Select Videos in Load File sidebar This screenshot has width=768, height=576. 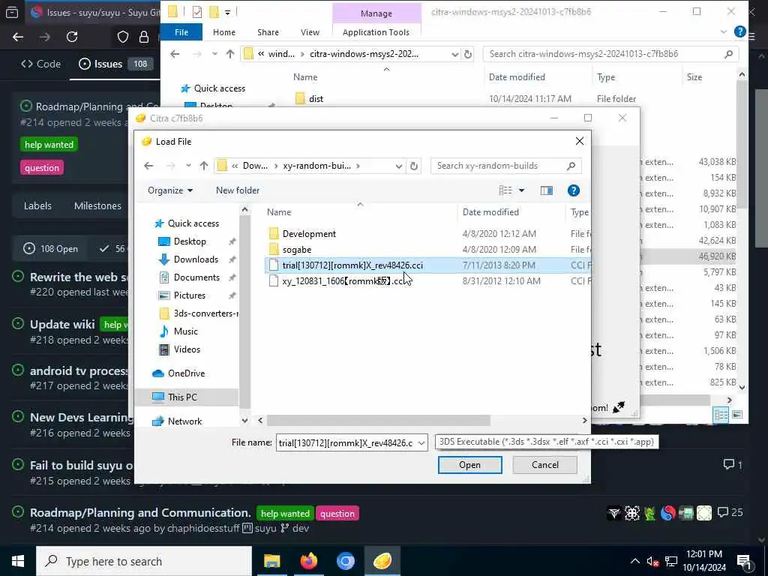pyautogui.click(x=187, y=349)
